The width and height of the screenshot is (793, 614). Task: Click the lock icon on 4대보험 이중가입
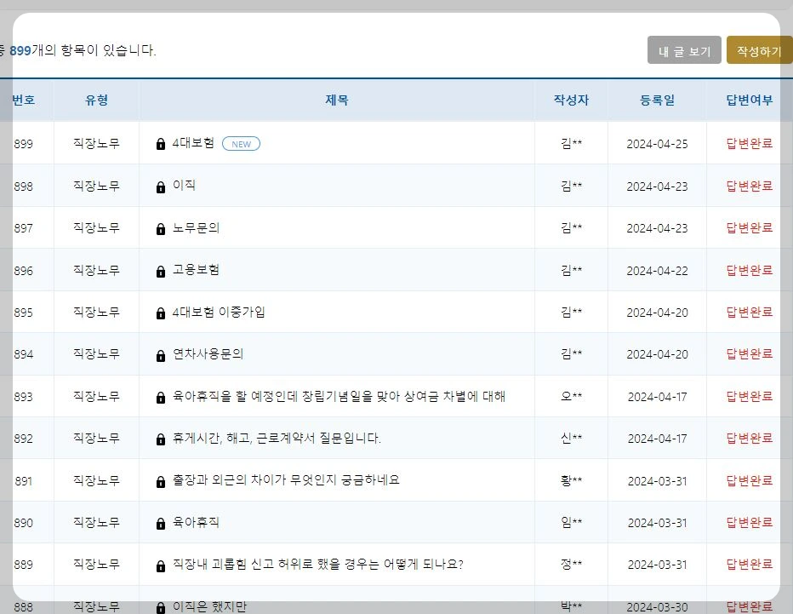160,312
